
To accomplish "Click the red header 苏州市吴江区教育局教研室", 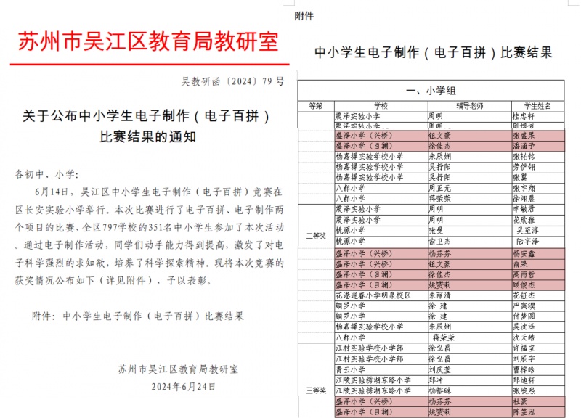I will (x=148, y=41).
